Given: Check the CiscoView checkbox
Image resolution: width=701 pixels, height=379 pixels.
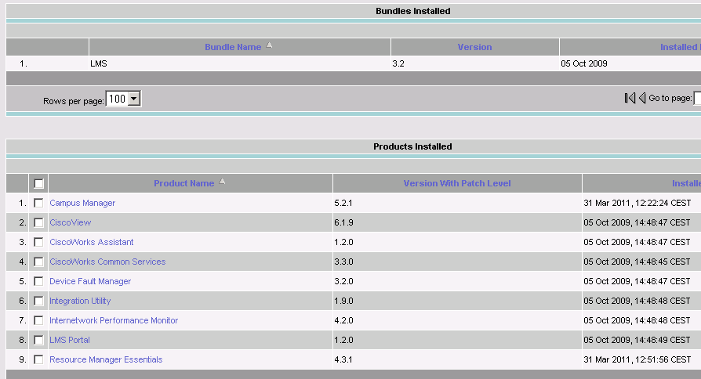Looking at the screenshot, I should [x=39, y=222].
